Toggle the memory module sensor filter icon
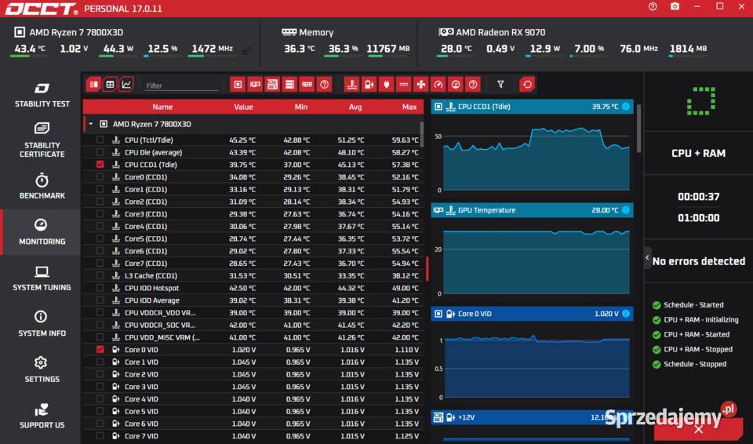753x444 pixels. pyautogui.click(x=307, y=85)
